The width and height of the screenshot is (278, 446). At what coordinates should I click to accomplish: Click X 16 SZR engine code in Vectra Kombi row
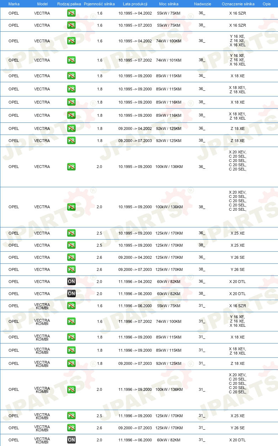pyautogui.click(x=237, y=306)
